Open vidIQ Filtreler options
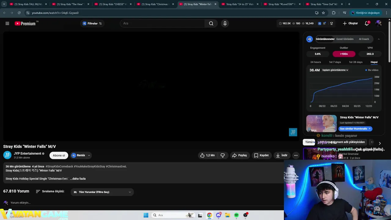 pyautogui.click(x=92, y=24)
